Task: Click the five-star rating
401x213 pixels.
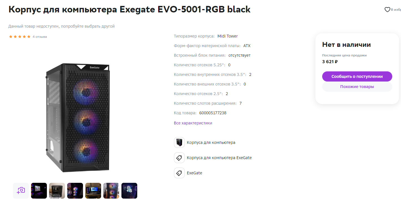Action: coord(20,37)
